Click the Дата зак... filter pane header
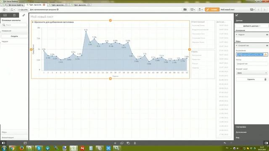 tap(221, 22)
